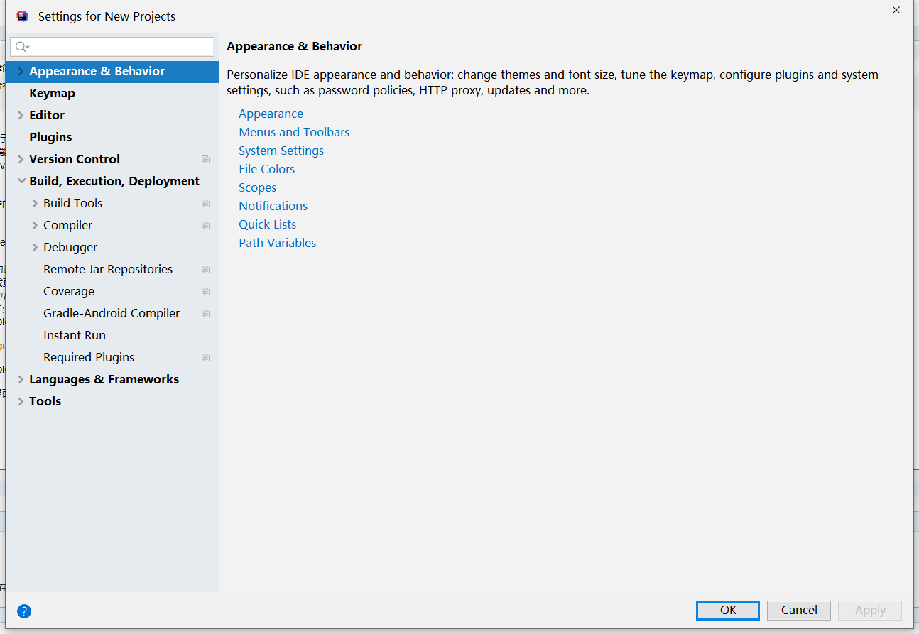Expand Languages & Frameworks section

[21, 380]
